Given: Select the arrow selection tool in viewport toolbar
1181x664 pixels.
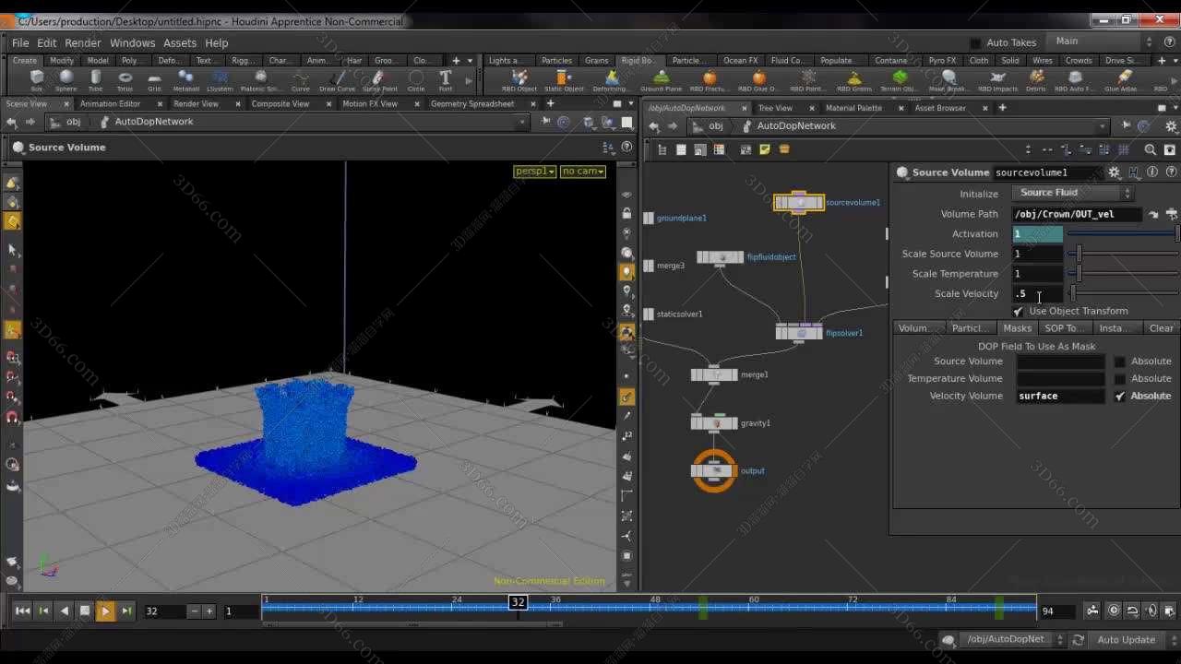Looking at the screenshot, I should 13,250.
